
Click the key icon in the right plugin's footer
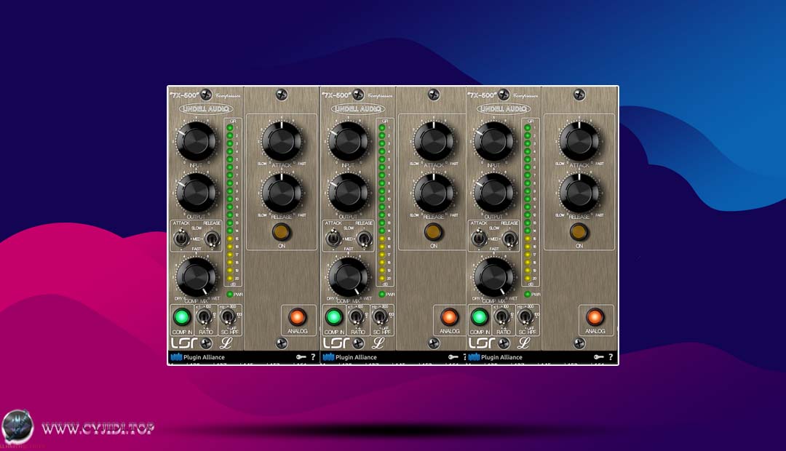(x=598, y=356)
